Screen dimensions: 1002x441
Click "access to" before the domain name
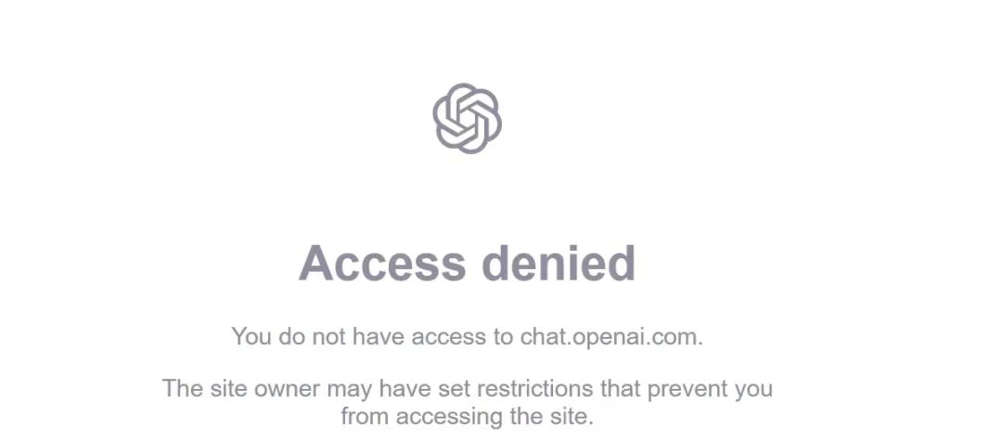point(462,337)
